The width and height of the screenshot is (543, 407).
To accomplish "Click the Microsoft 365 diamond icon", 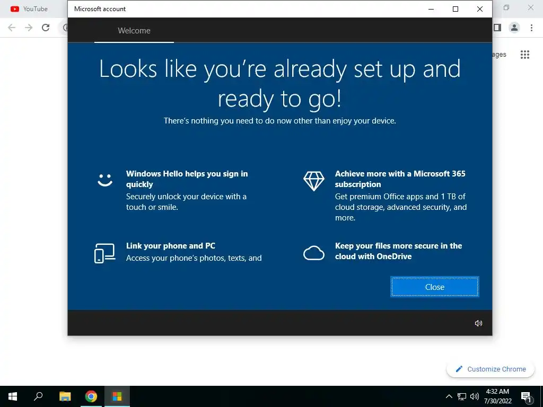I will 314,181.
